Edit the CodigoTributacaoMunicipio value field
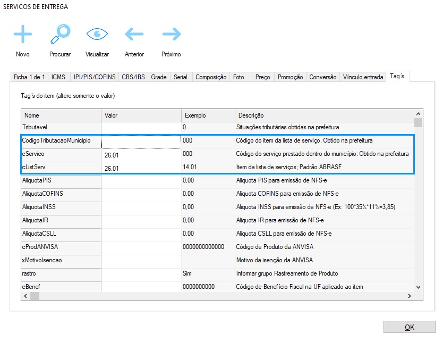Viewport: 443px width, 341px height. pyautogui.click(x=141, y=141)
